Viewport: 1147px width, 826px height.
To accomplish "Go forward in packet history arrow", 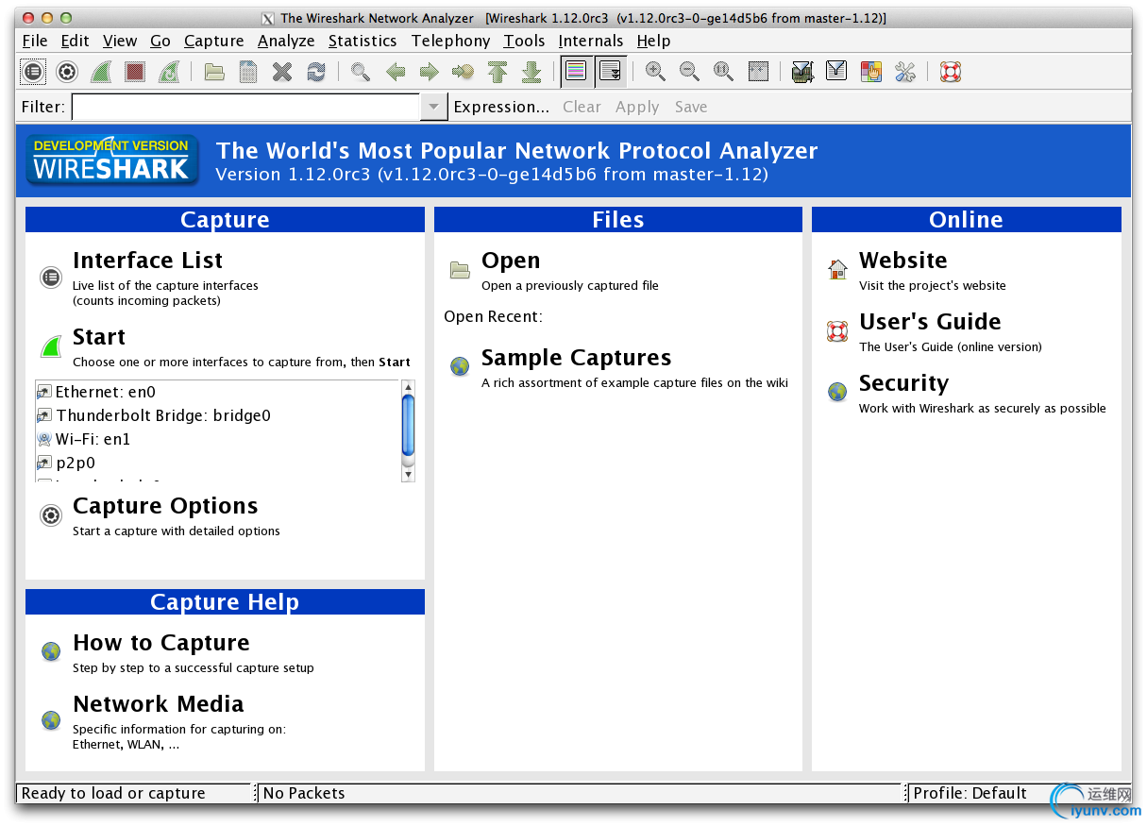I will [430, 72].
